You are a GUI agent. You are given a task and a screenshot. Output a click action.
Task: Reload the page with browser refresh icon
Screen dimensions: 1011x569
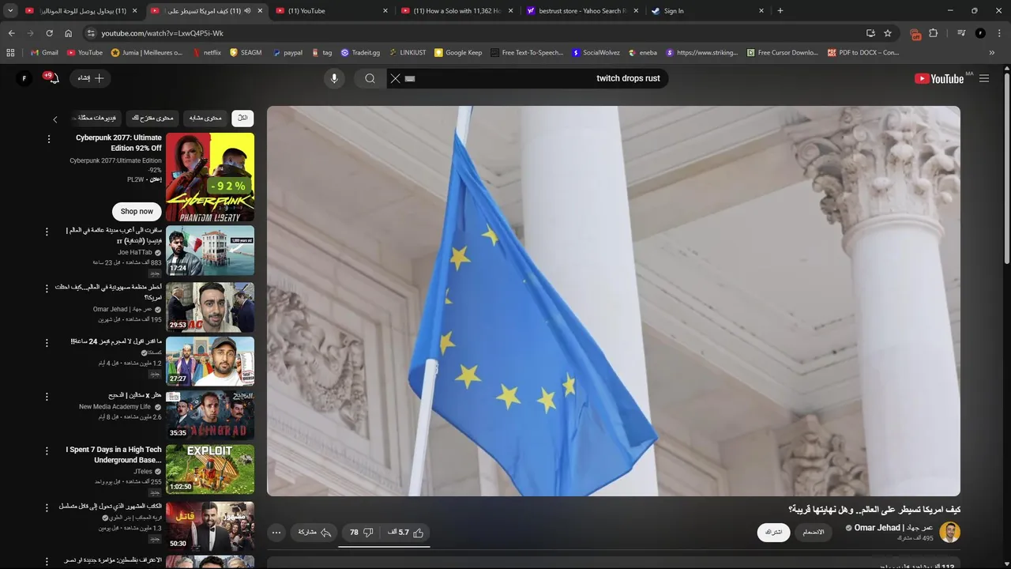click(x=49, y=33)
